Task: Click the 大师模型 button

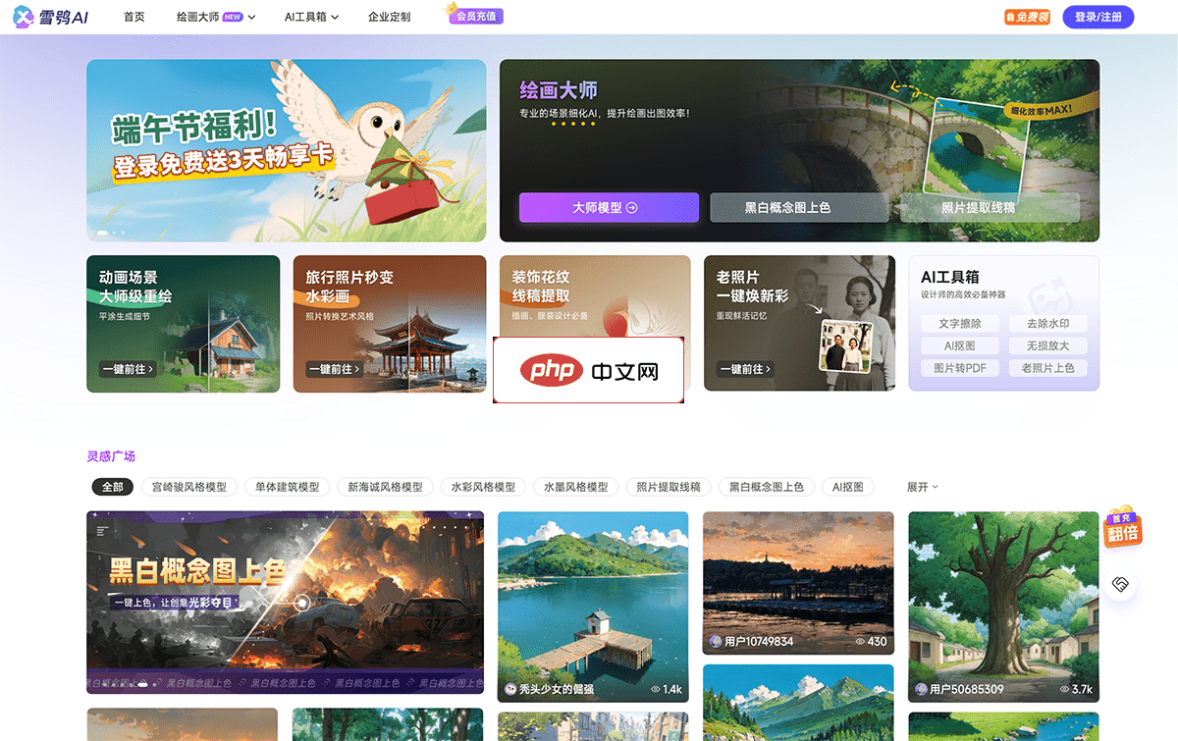Action: pyautogui.click(x=609, y=207)
